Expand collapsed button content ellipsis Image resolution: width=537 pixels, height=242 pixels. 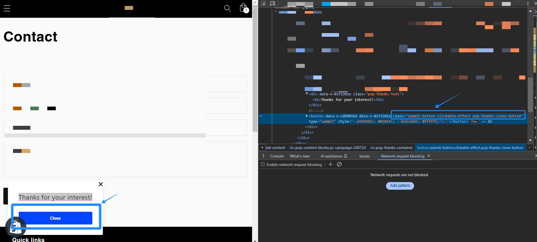(446, 122)
